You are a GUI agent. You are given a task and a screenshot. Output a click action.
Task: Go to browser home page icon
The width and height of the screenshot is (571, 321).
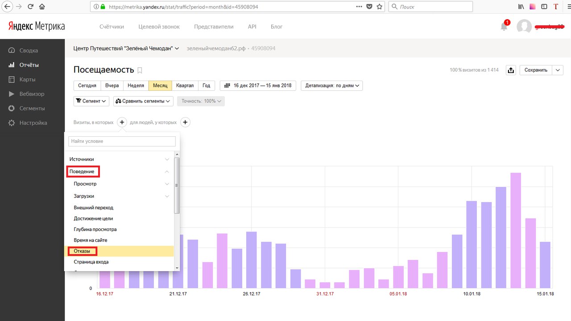tap(42, 7)
